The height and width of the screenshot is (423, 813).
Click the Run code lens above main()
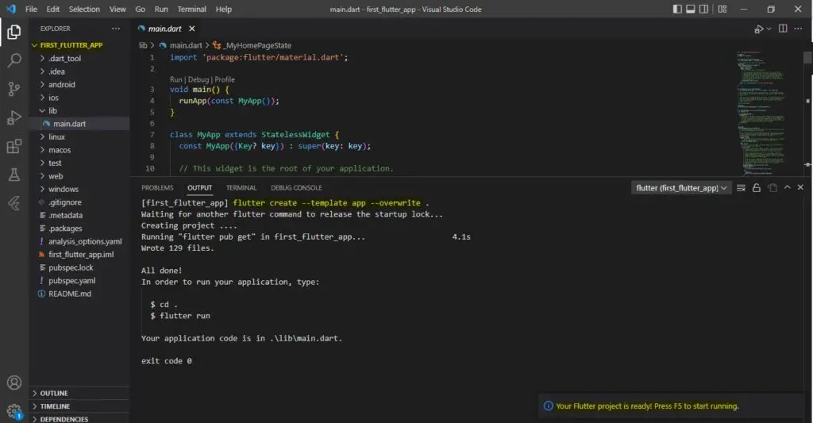175,79
